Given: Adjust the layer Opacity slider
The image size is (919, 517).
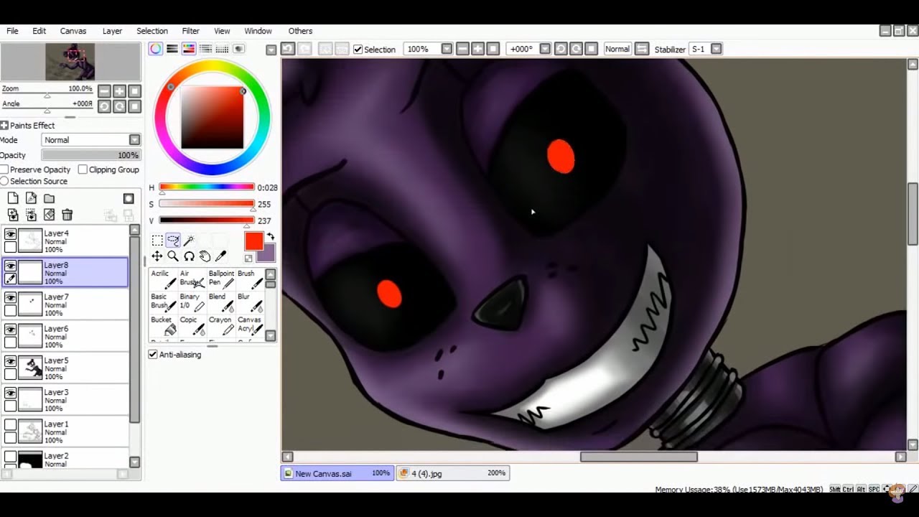Looking at the screenshot, I should click(x=91, y=155).
